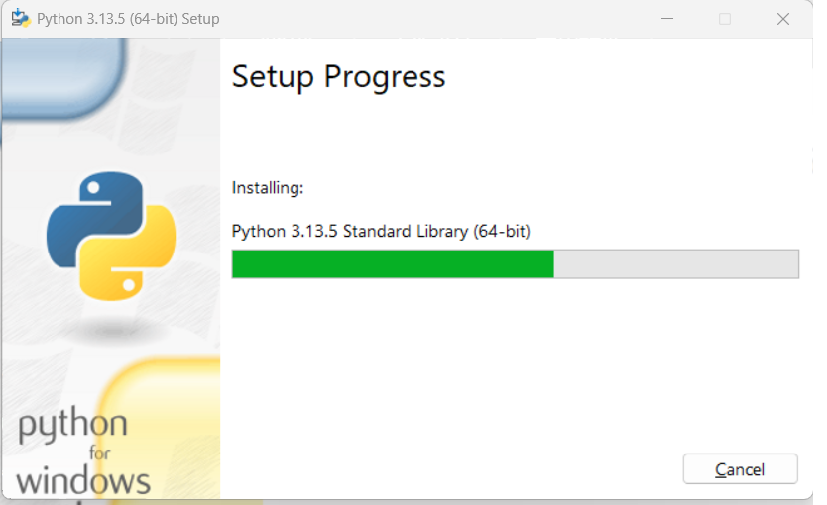The width and height of the screenshot is (827, 505).
Task: Click the greyed-out maximize window icon
Action: pyautogui.click(x=725, y=19)
